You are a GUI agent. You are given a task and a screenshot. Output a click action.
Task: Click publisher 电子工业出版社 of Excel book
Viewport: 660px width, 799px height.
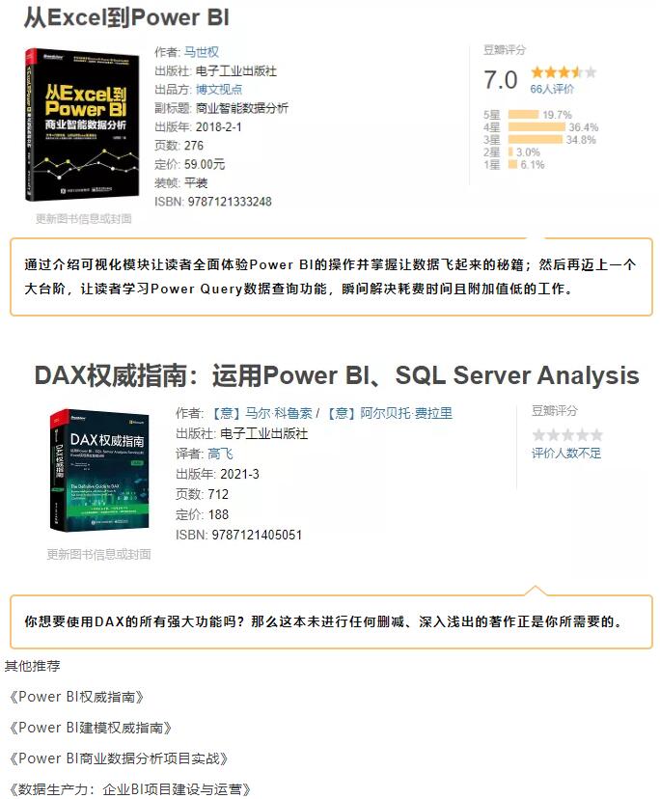(236, 70)
